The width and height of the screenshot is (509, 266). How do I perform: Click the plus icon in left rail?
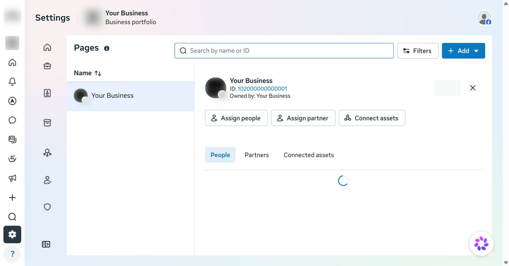12,198
